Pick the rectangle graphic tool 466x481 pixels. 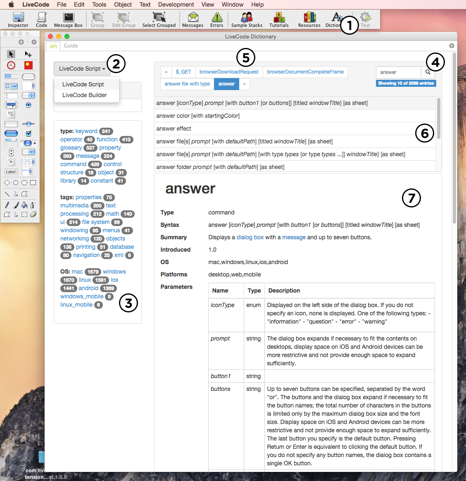(33, 183)
